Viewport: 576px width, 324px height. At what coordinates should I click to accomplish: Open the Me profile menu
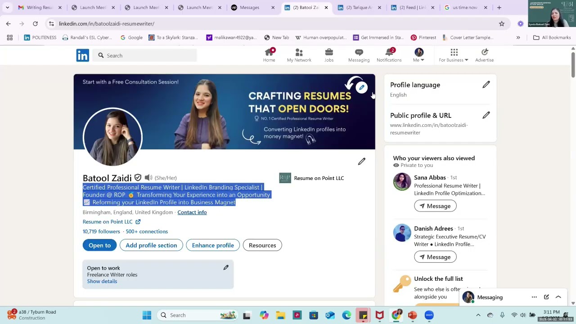[x=419, y=55]
